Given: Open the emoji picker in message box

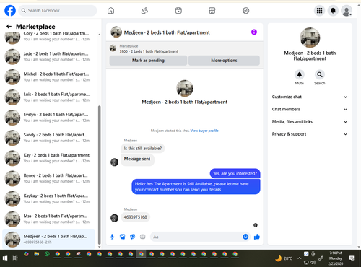Looking at the screenshot, I should point(245,237).
